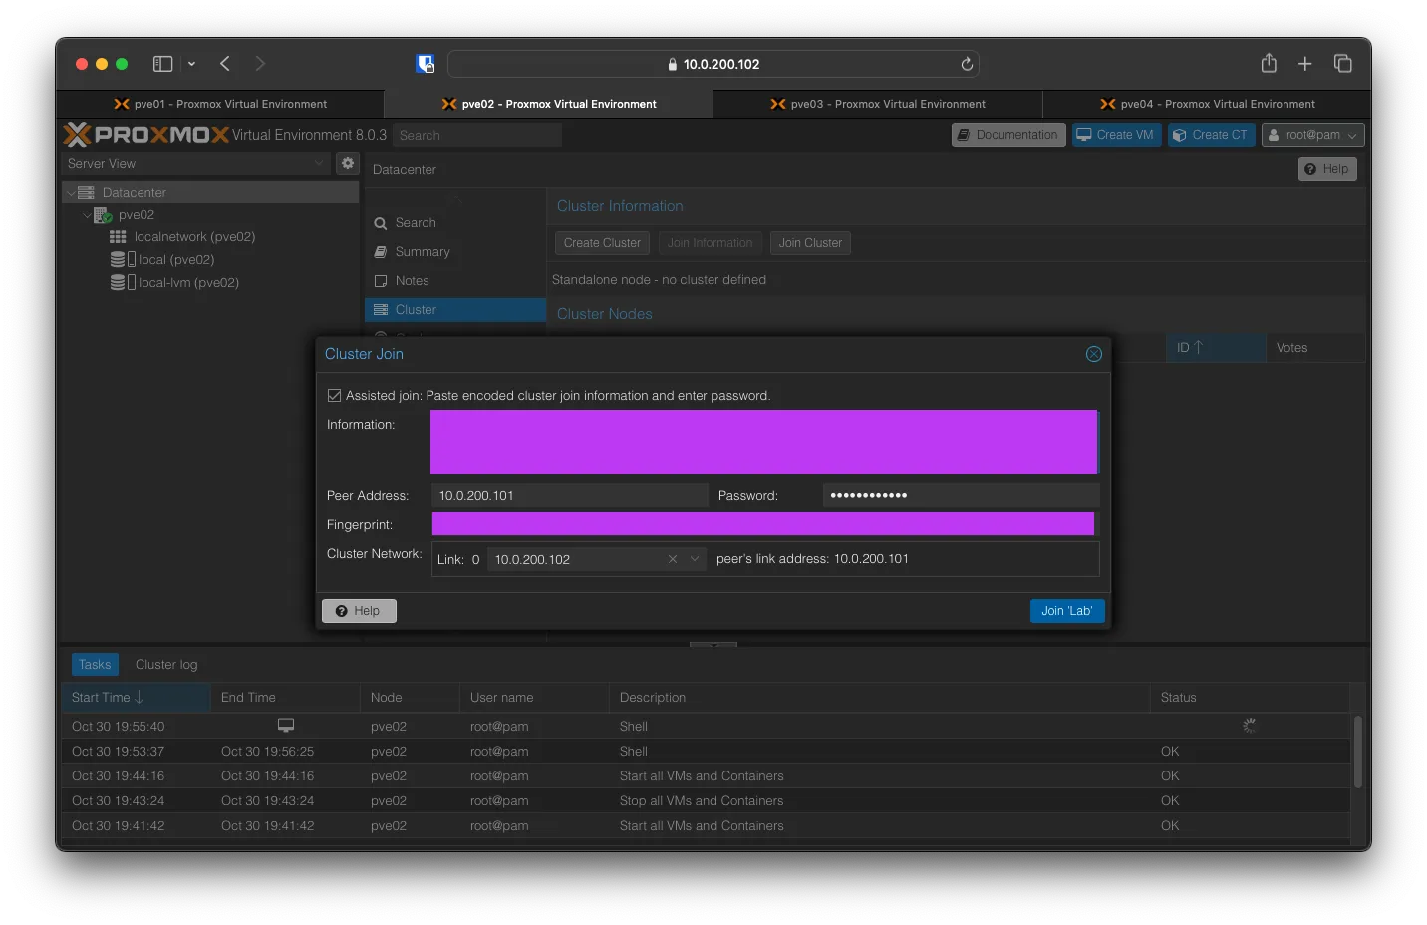Clear the Link 0 address with the X icon
The image size is (1427, 925).
tap(673, 559)
